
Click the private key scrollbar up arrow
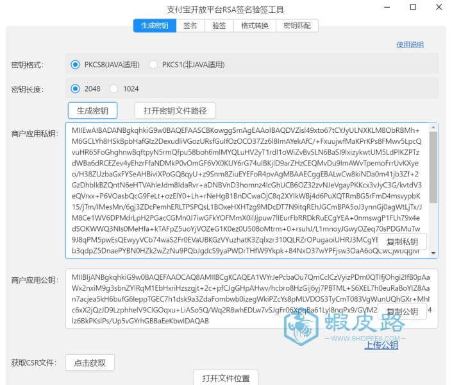(433, 127)
